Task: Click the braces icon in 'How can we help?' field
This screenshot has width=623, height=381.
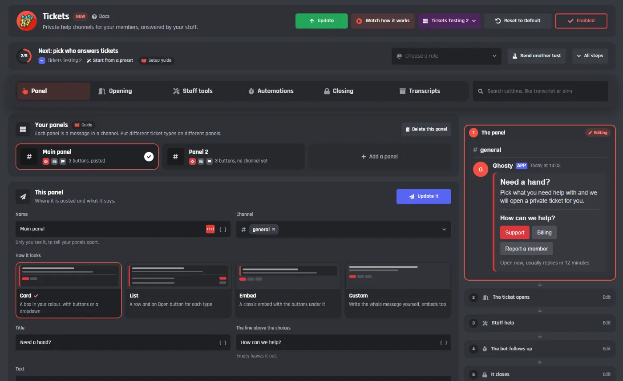Action: 444,343
